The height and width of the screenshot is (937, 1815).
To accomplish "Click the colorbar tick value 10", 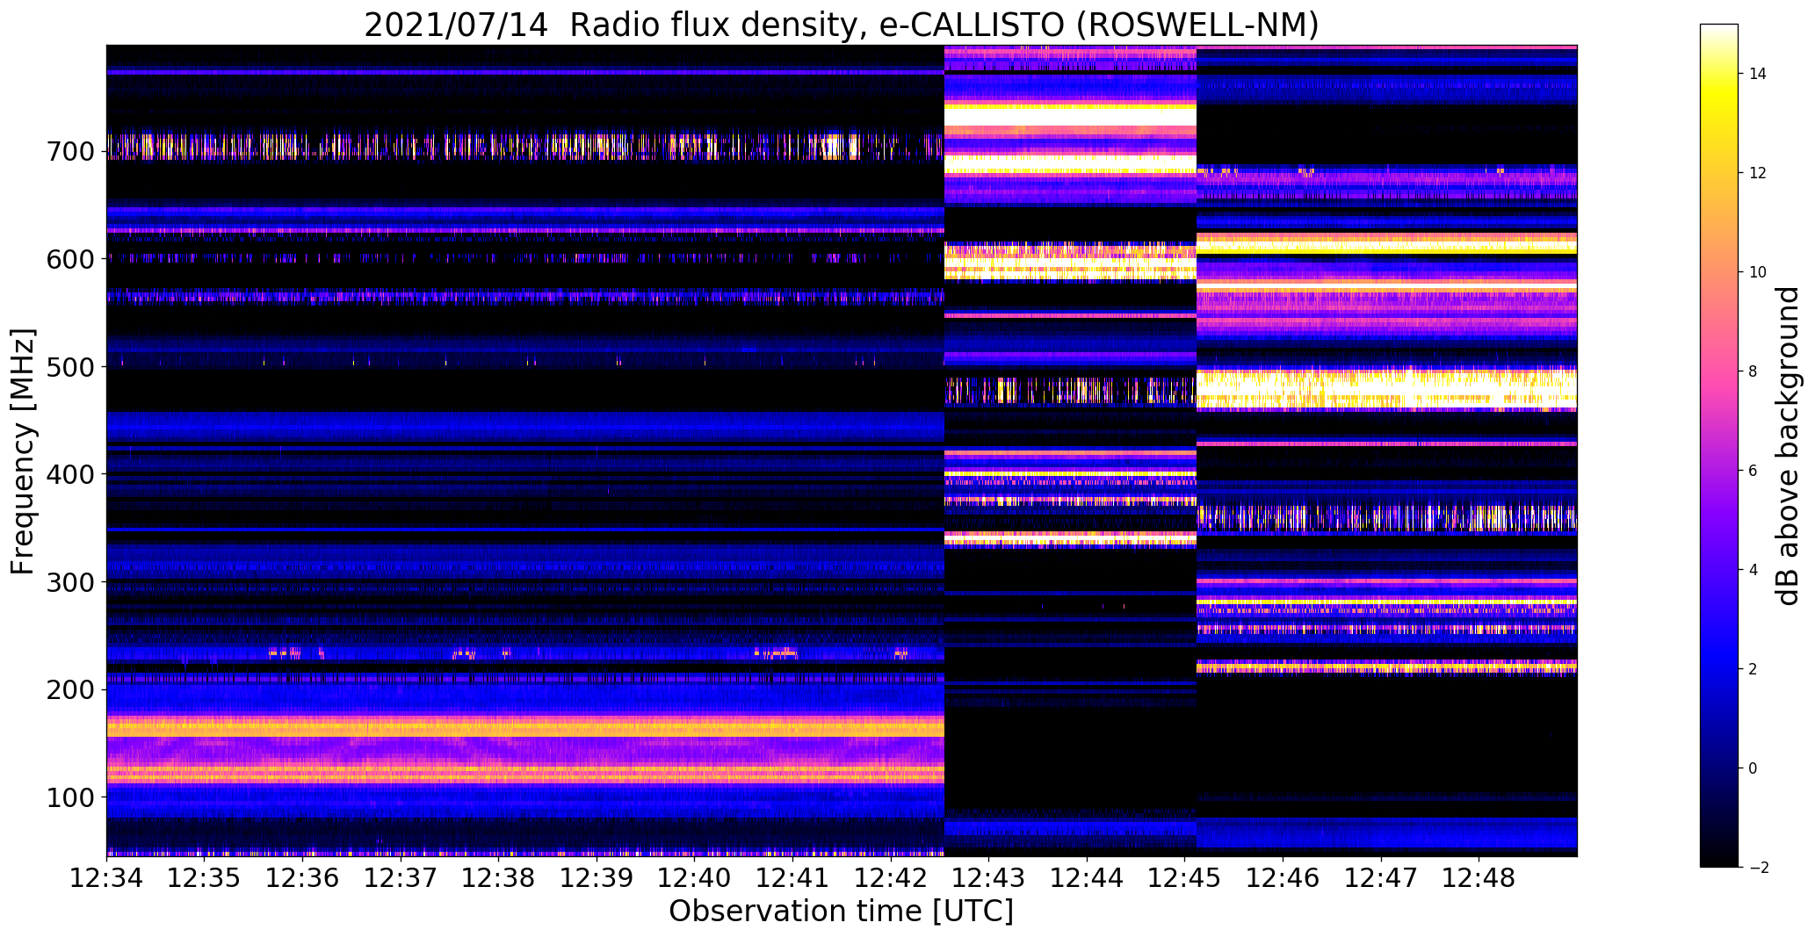I will pyautogui.click(x=1758, y=272).
